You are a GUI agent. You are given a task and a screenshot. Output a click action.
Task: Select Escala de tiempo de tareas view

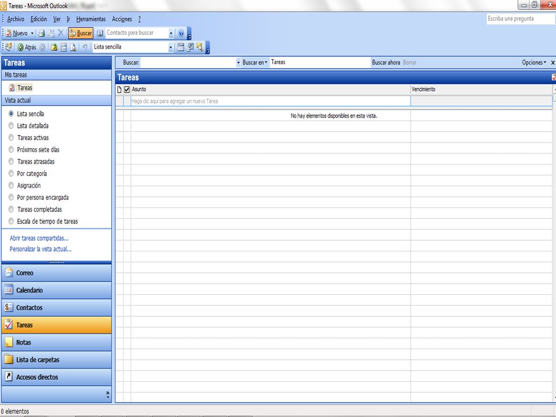click(43, 221)
